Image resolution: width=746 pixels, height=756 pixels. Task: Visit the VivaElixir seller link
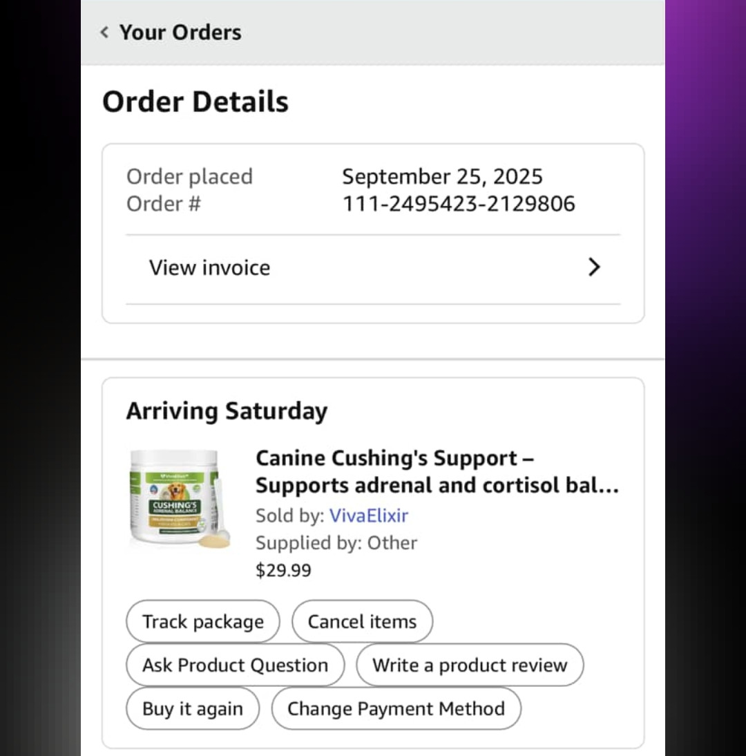[x=369, y=516]
